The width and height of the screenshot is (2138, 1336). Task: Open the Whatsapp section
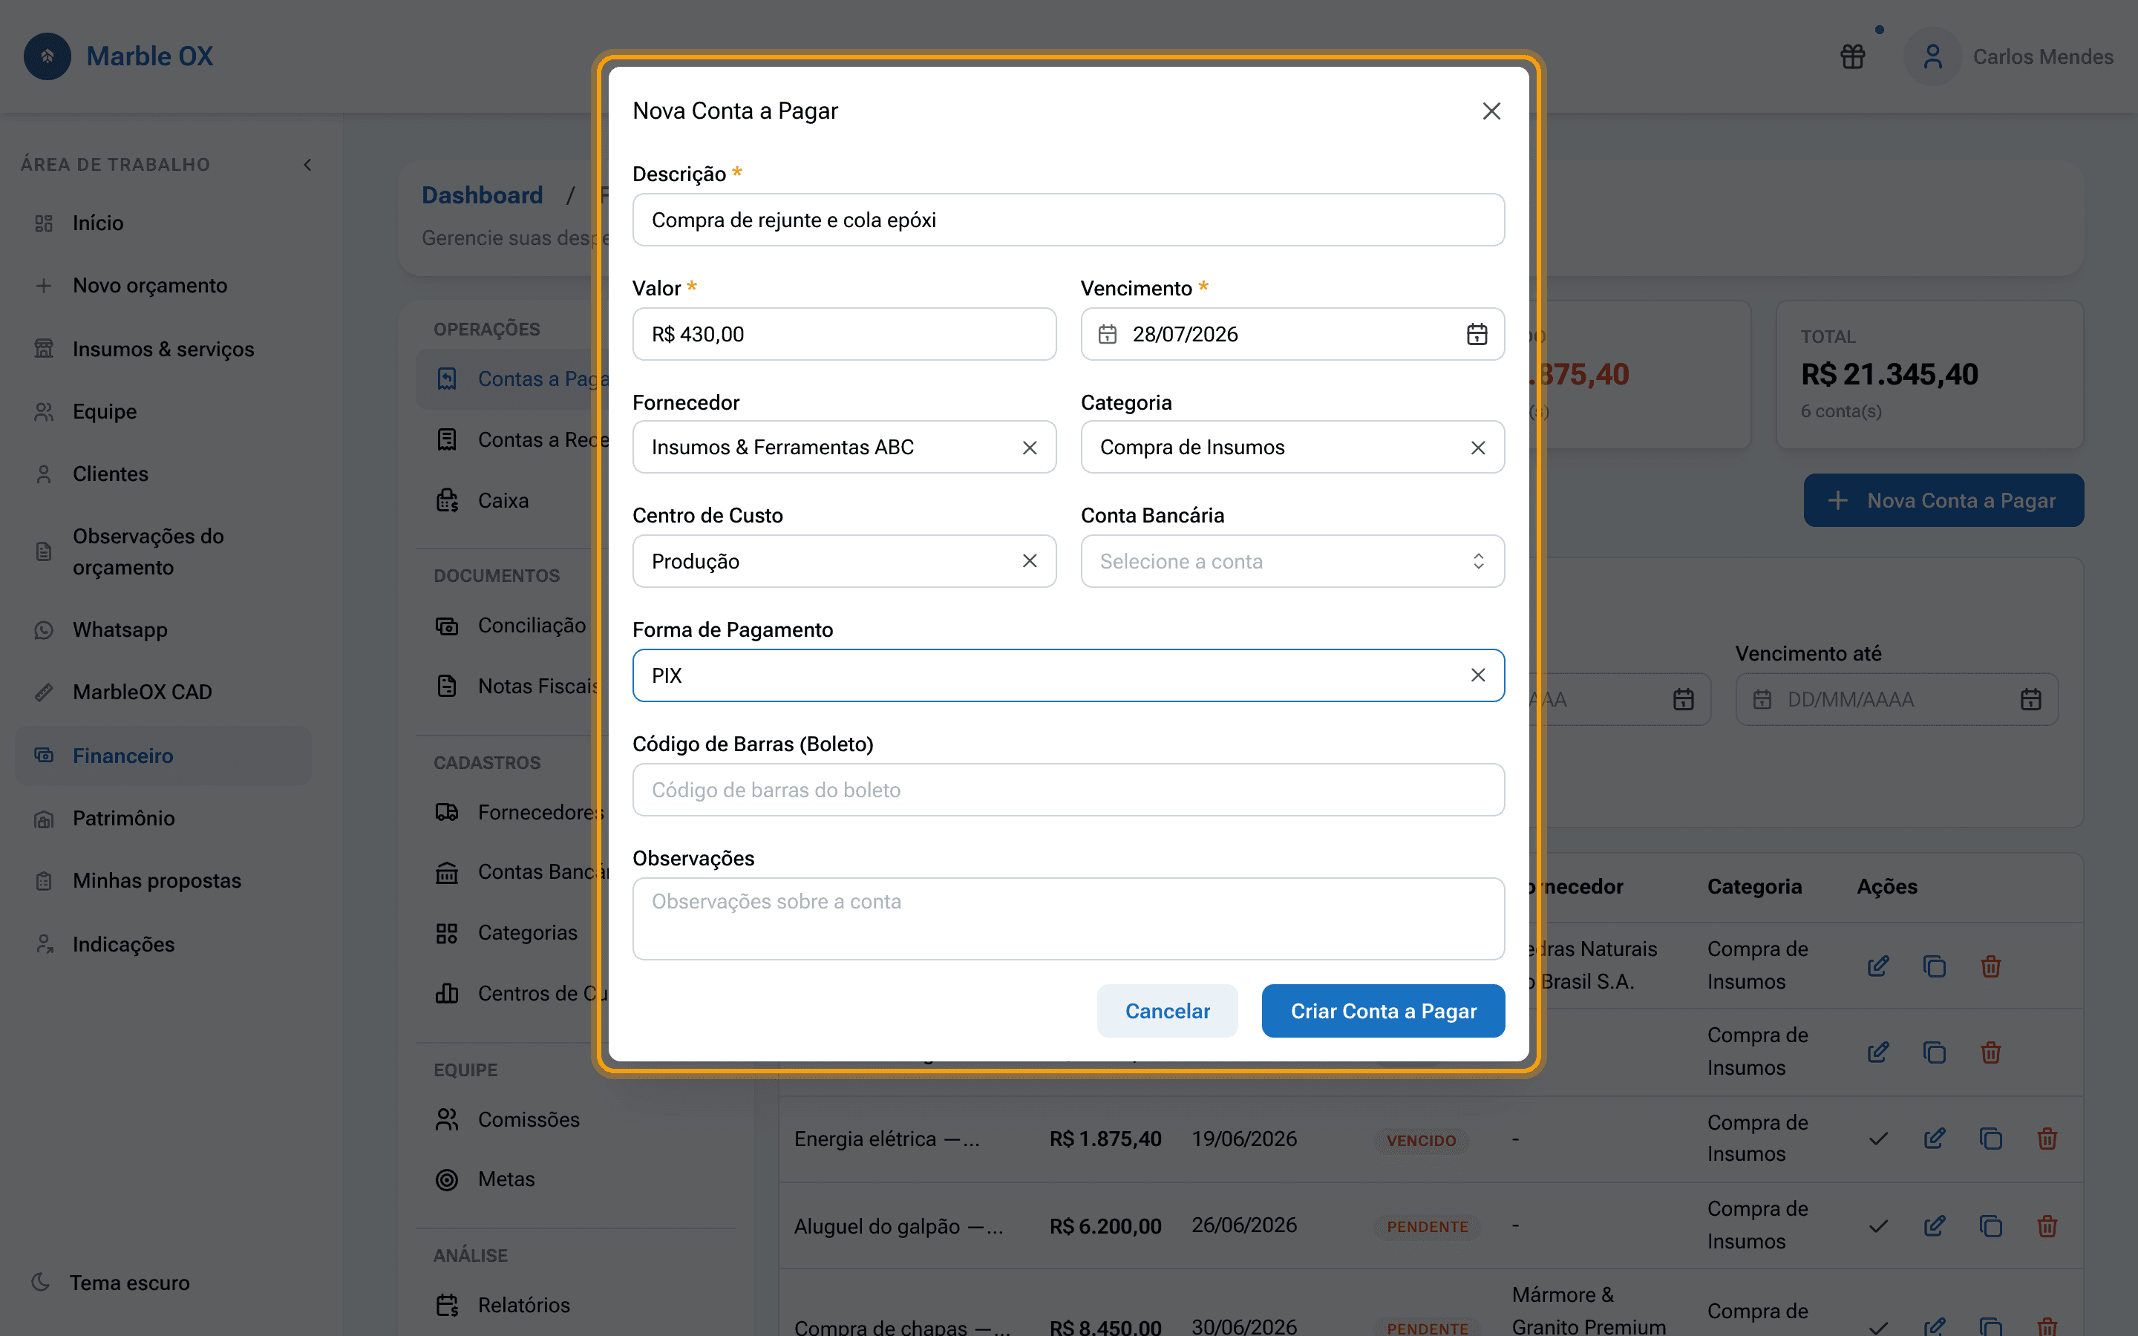coord(163,630)
